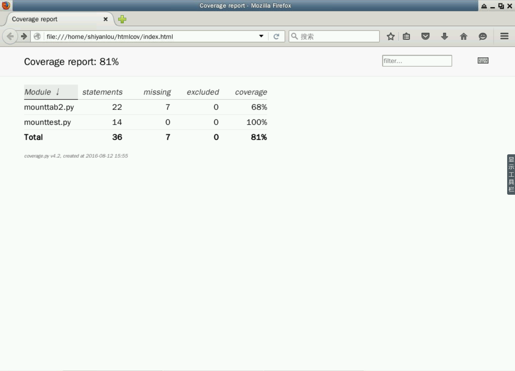515x371 pixels.
Task: Reload the coverage report page
Action: [x=276, y=37]
